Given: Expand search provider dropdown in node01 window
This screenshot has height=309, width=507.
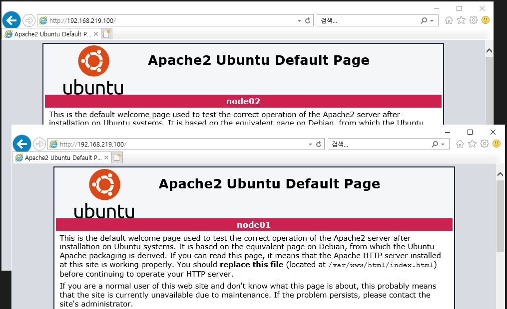Looking at the screenshot, I should click(x=443, y=145).
